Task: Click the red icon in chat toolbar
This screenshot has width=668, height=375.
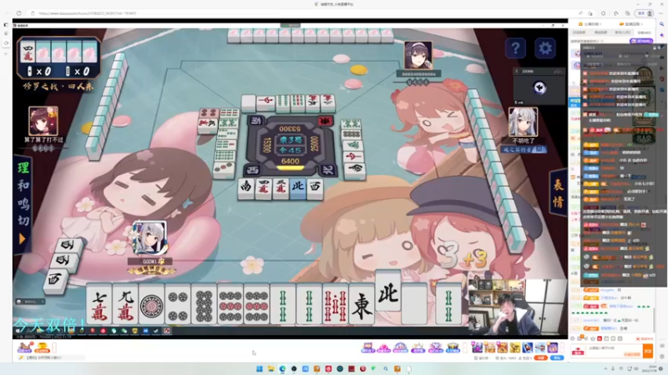Action: tap(600, 339)
